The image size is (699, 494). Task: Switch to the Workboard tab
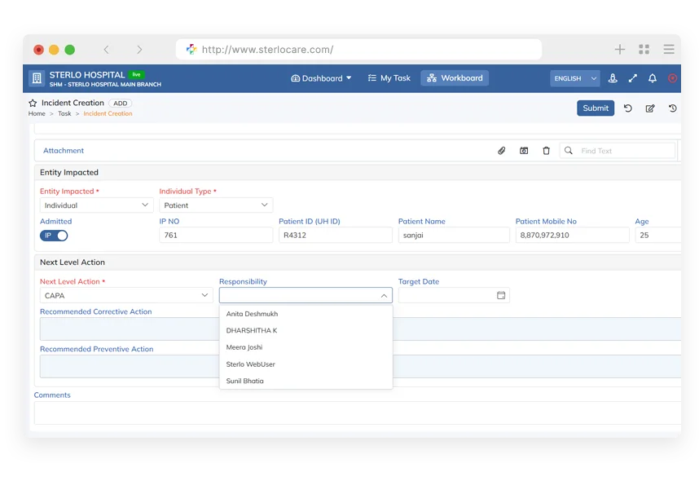[x=455, y=78]
